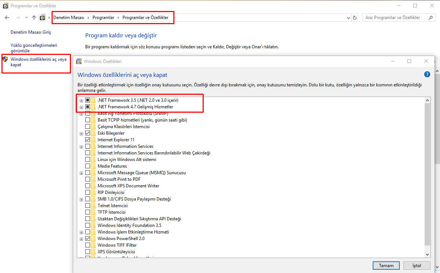Toggle the .NET Framework 4.7 Gelişmiş Hizmetler checkbox
Viewport: 440px width, 273px height.
tap(87, 106)
